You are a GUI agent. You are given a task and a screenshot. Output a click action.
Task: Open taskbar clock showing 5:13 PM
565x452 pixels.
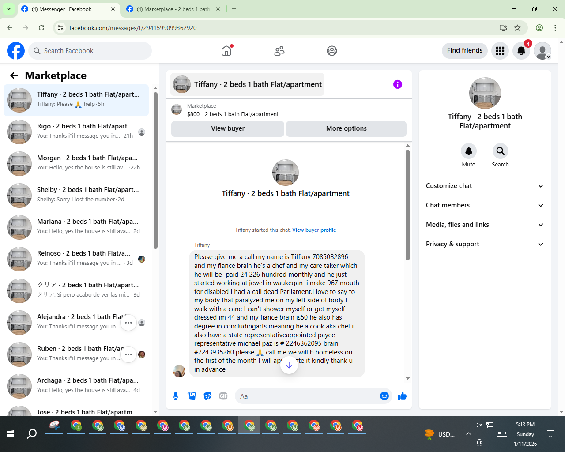(x=525, y=434)
